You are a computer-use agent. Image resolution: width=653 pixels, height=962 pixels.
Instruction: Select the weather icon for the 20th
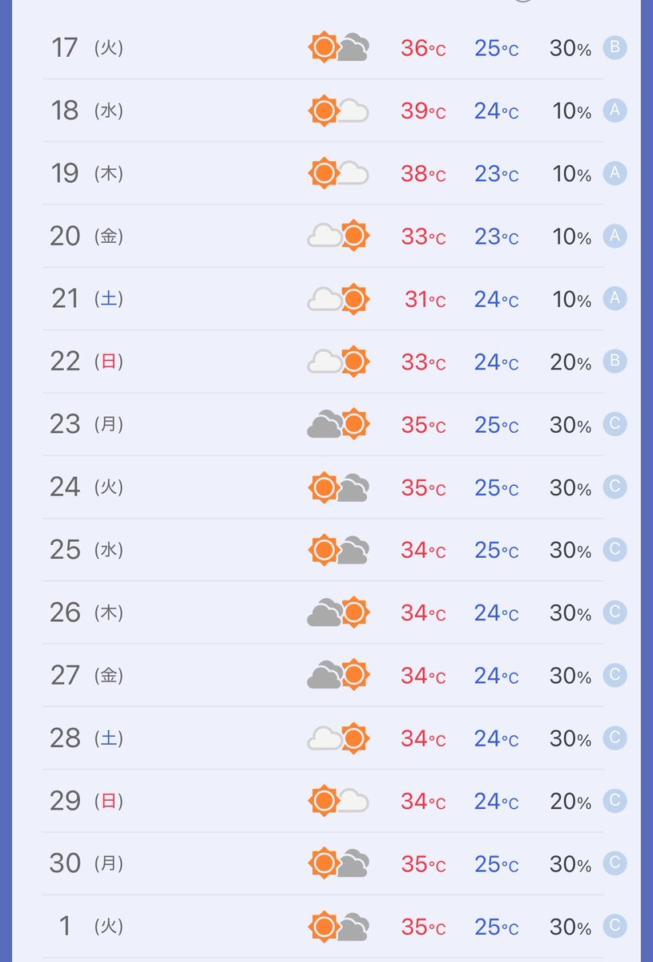point(338,236)
